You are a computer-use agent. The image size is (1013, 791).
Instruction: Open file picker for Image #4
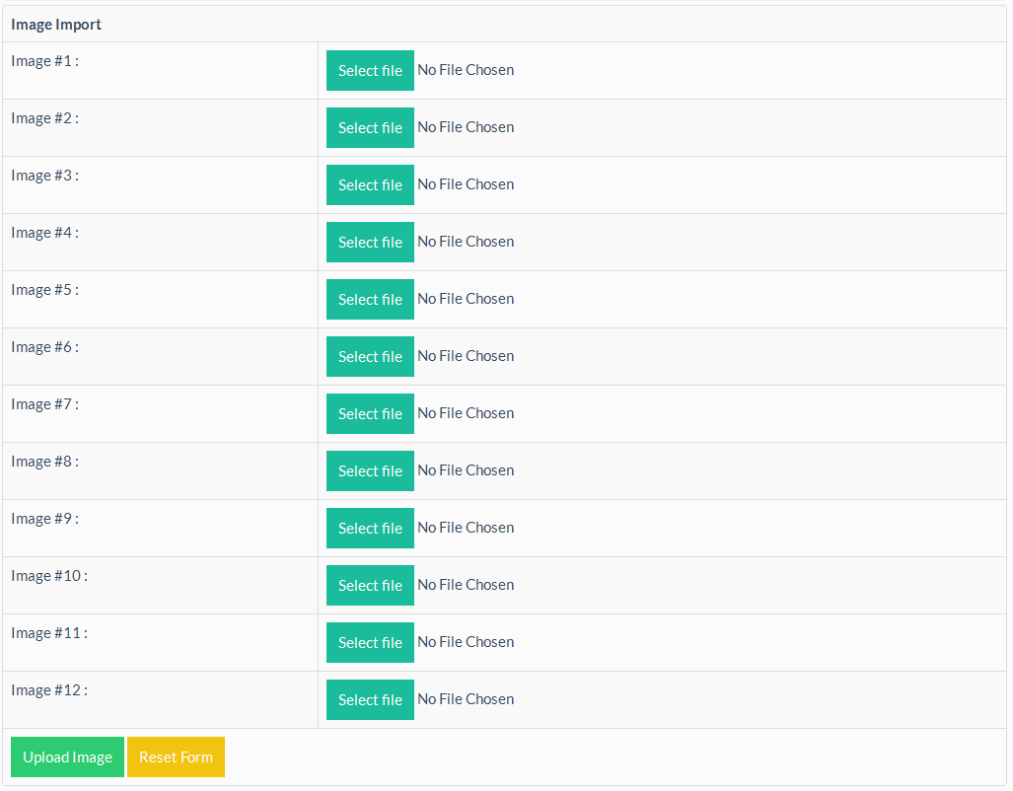click(x=370, y=243)
